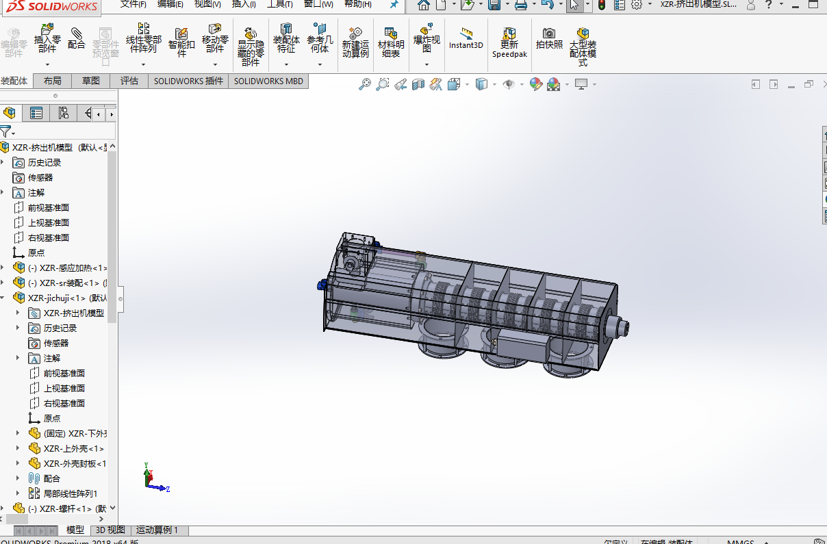This screenshot has width=827, height=544.
Task: Click the Print icon in quick access bar
Action: [x=520, y=5]
